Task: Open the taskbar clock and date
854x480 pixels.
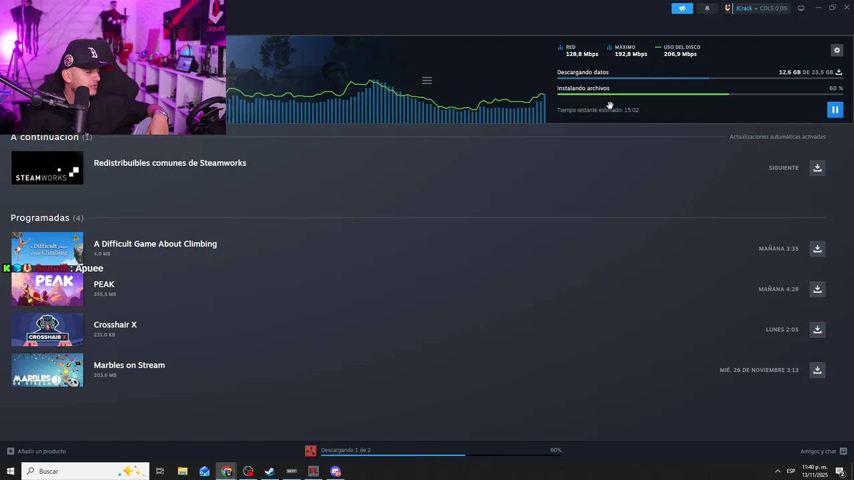Action: coord(815,471)
